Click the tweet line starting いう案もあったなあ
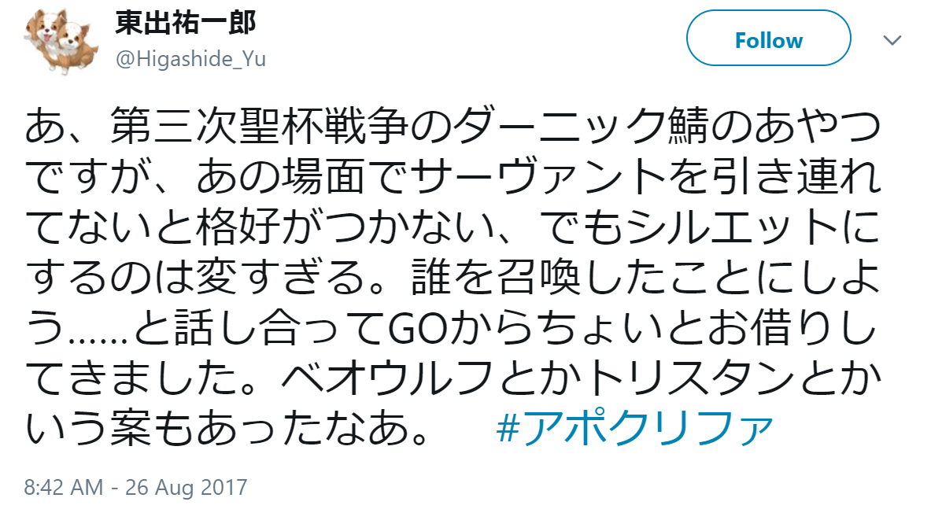Viewport: 931px width, 509px height. coord(228,428)
